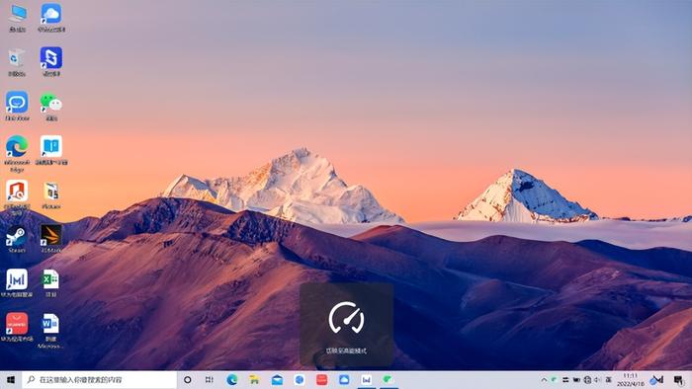This screenshot has width=692, height=389.
Task: Open Huawei PC Manager desktop shortcut
Action: pos(17,282)
